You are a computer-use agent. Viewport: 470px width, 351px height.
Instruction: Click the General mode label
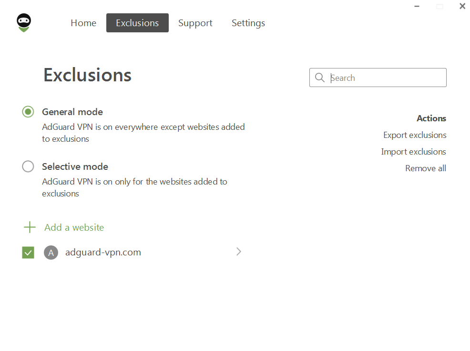[72, 112]
